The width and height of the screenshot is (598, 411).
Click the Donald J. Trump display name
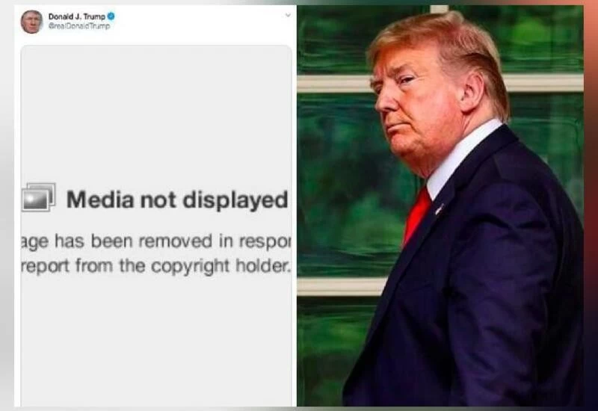[77, 16]
